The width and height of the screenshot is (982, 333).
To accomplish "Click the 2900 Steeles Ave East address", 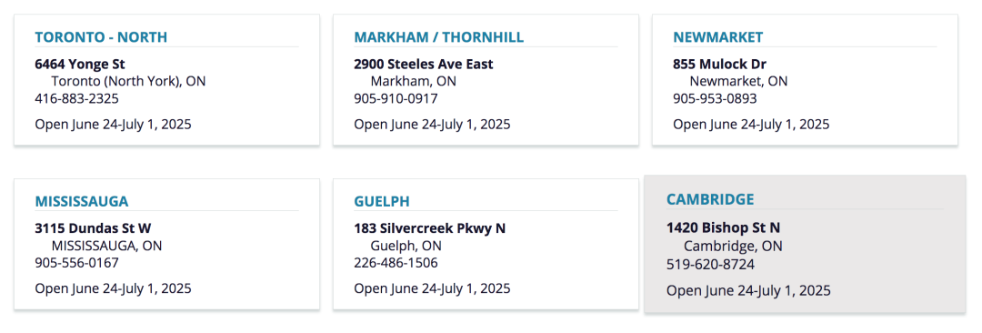I will [x=424, y=64].
